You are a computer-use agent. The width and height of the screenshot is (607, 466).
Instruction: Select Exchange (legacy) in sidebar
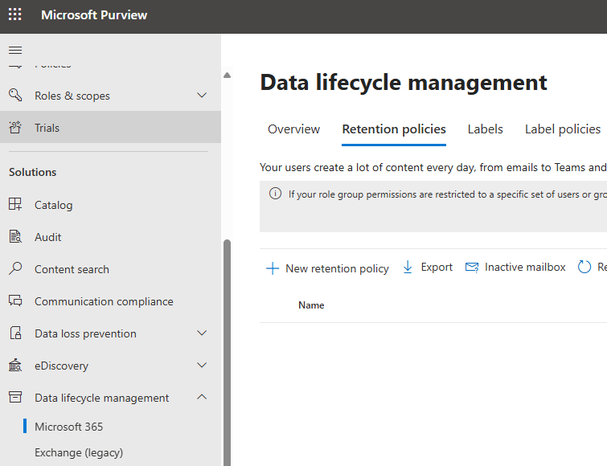pos(79,452)
